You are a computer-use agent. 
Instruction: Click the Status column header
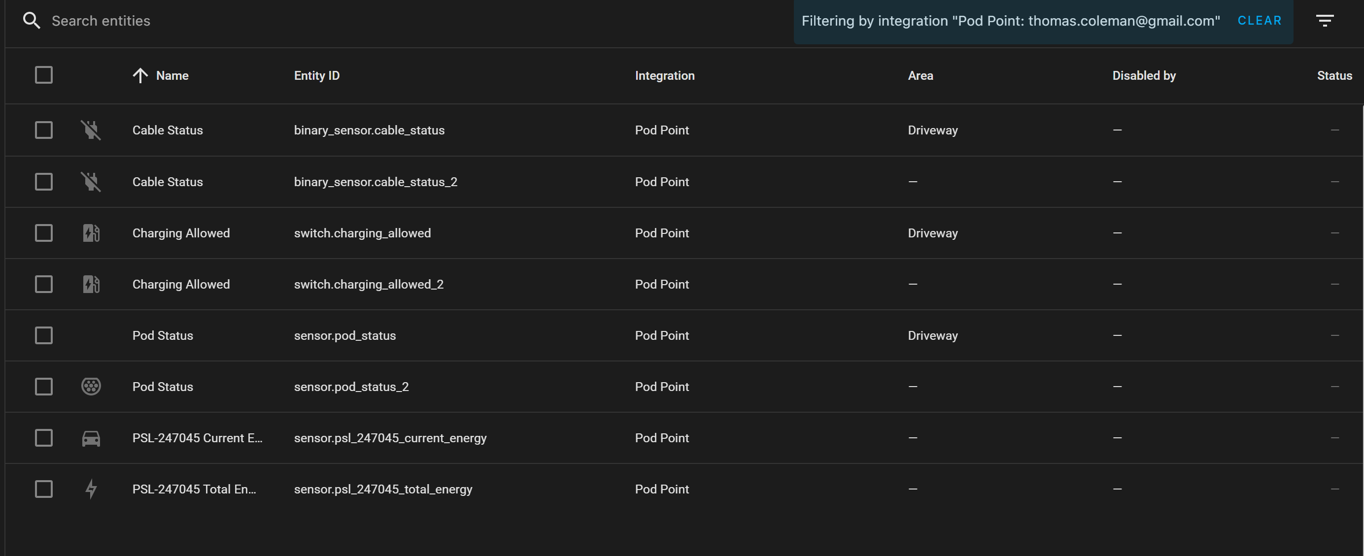pos(1335,75)
